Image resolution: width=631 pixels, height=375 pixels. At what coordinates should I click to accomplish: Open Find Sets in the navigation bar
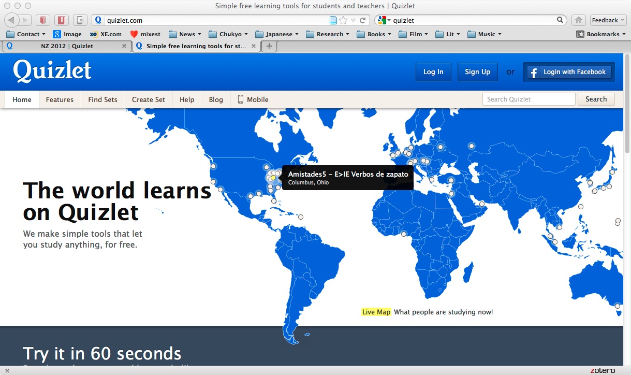coord(102,99)
